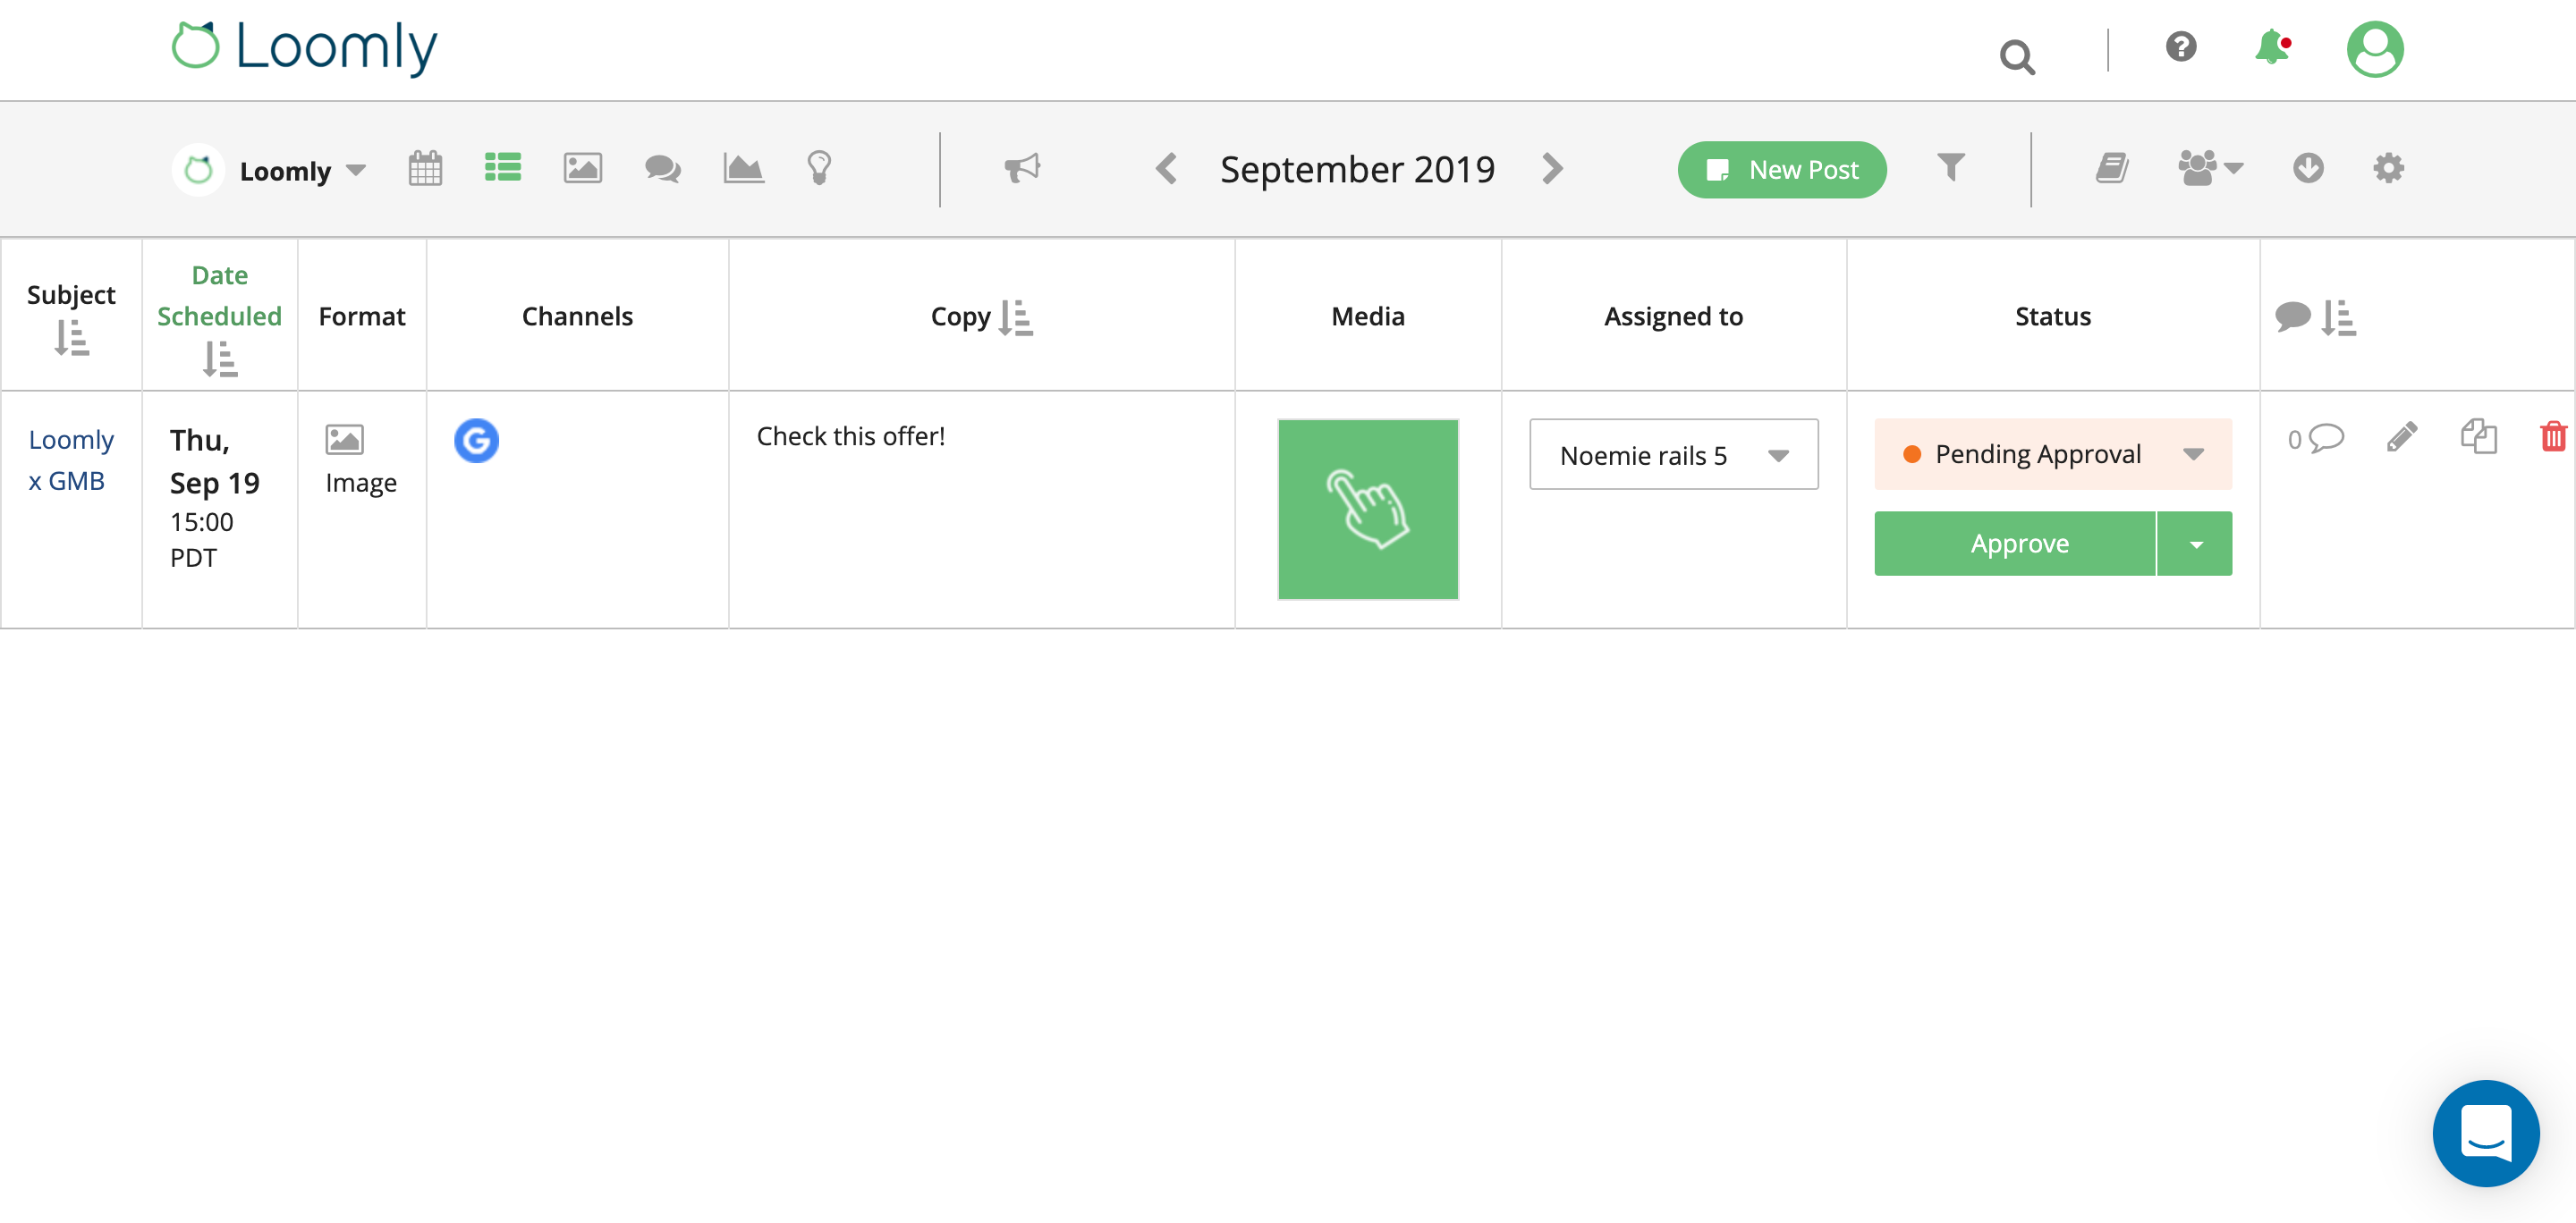Open the calendar export download icon
The image size is (2576, 1223).
click(2308, 168)
